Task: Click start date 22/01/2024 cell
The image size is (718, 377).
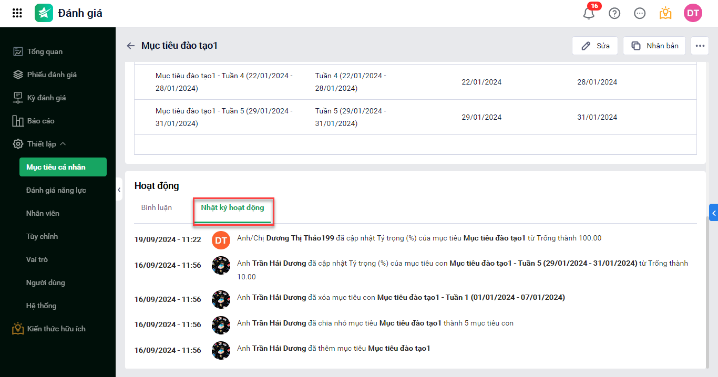Action: 481,82
